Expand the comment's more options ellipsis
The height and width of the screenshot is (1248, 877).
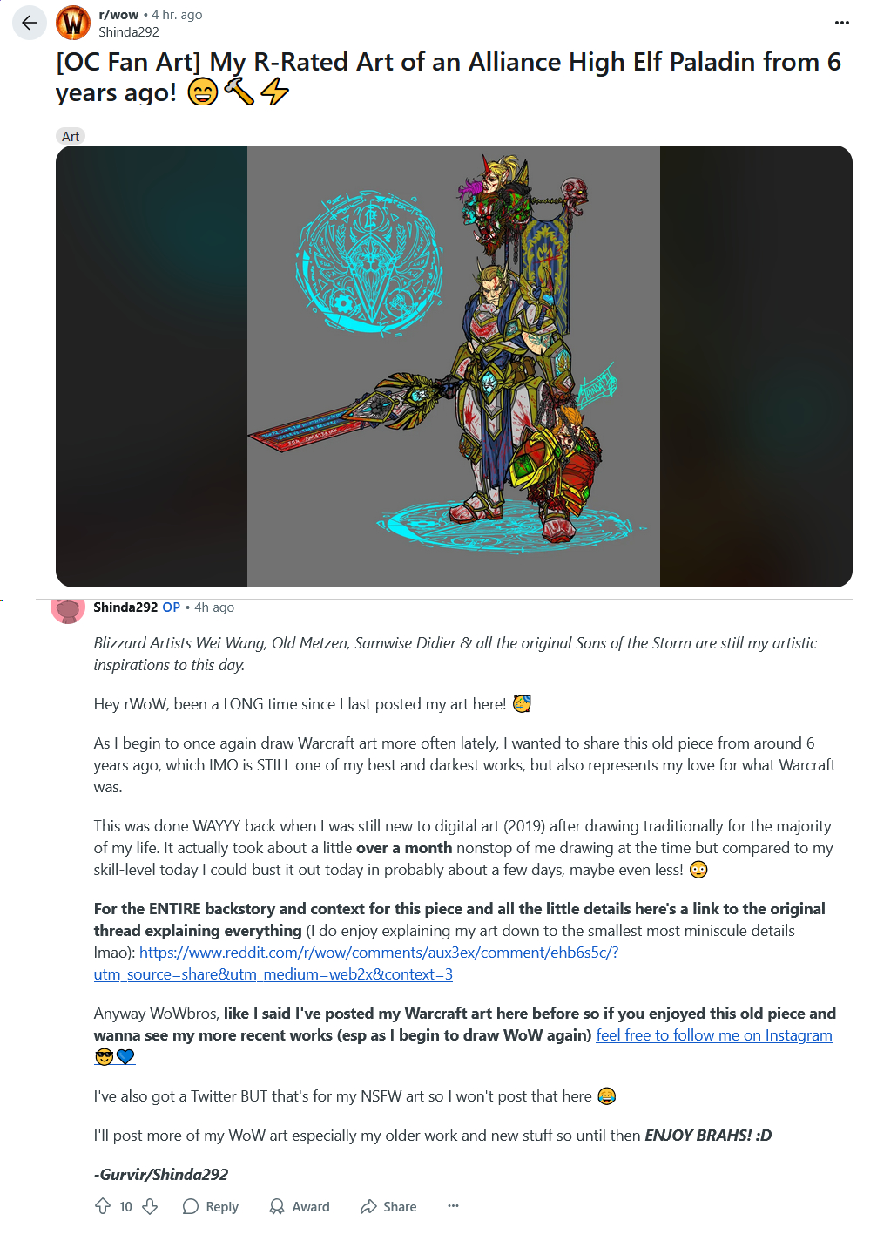click(453, 1206)
